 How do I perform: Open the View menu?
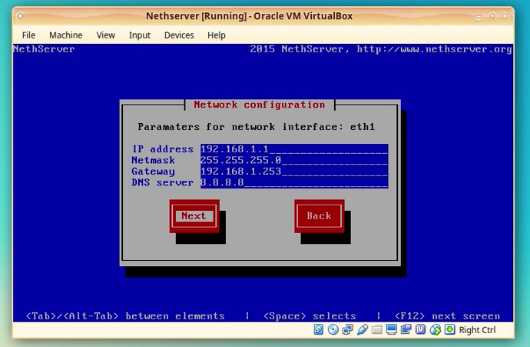point(106,35)
